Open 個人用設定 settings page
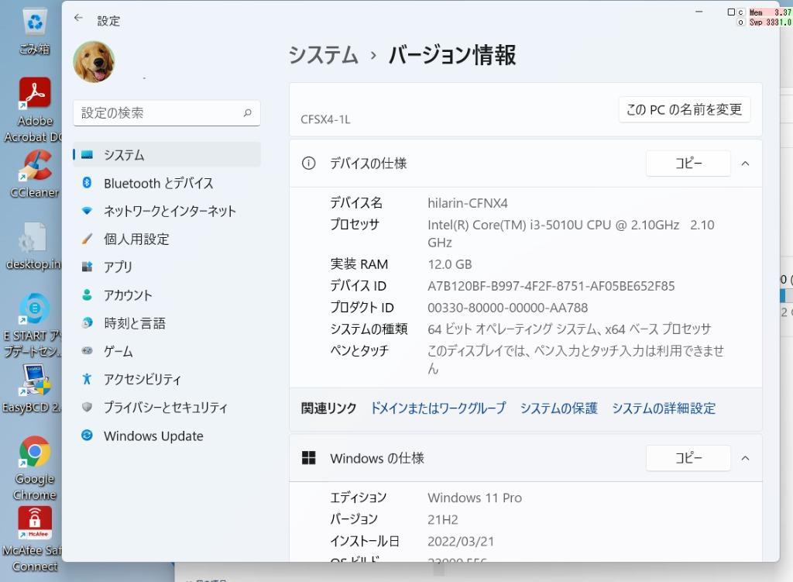 pyautogui.click(x=167, y=239)
